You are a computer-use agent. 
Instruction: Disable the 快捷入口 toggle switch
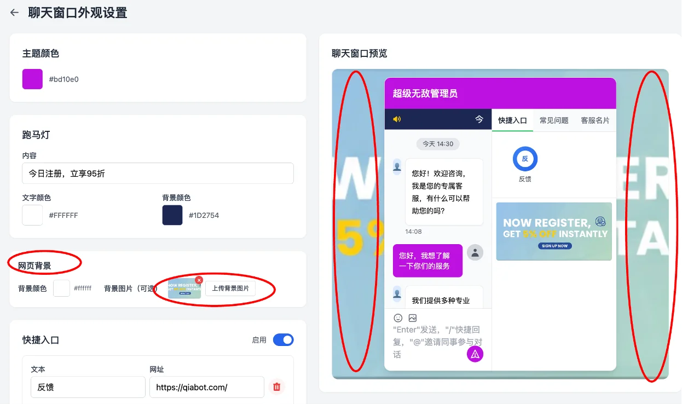[283, 339]
